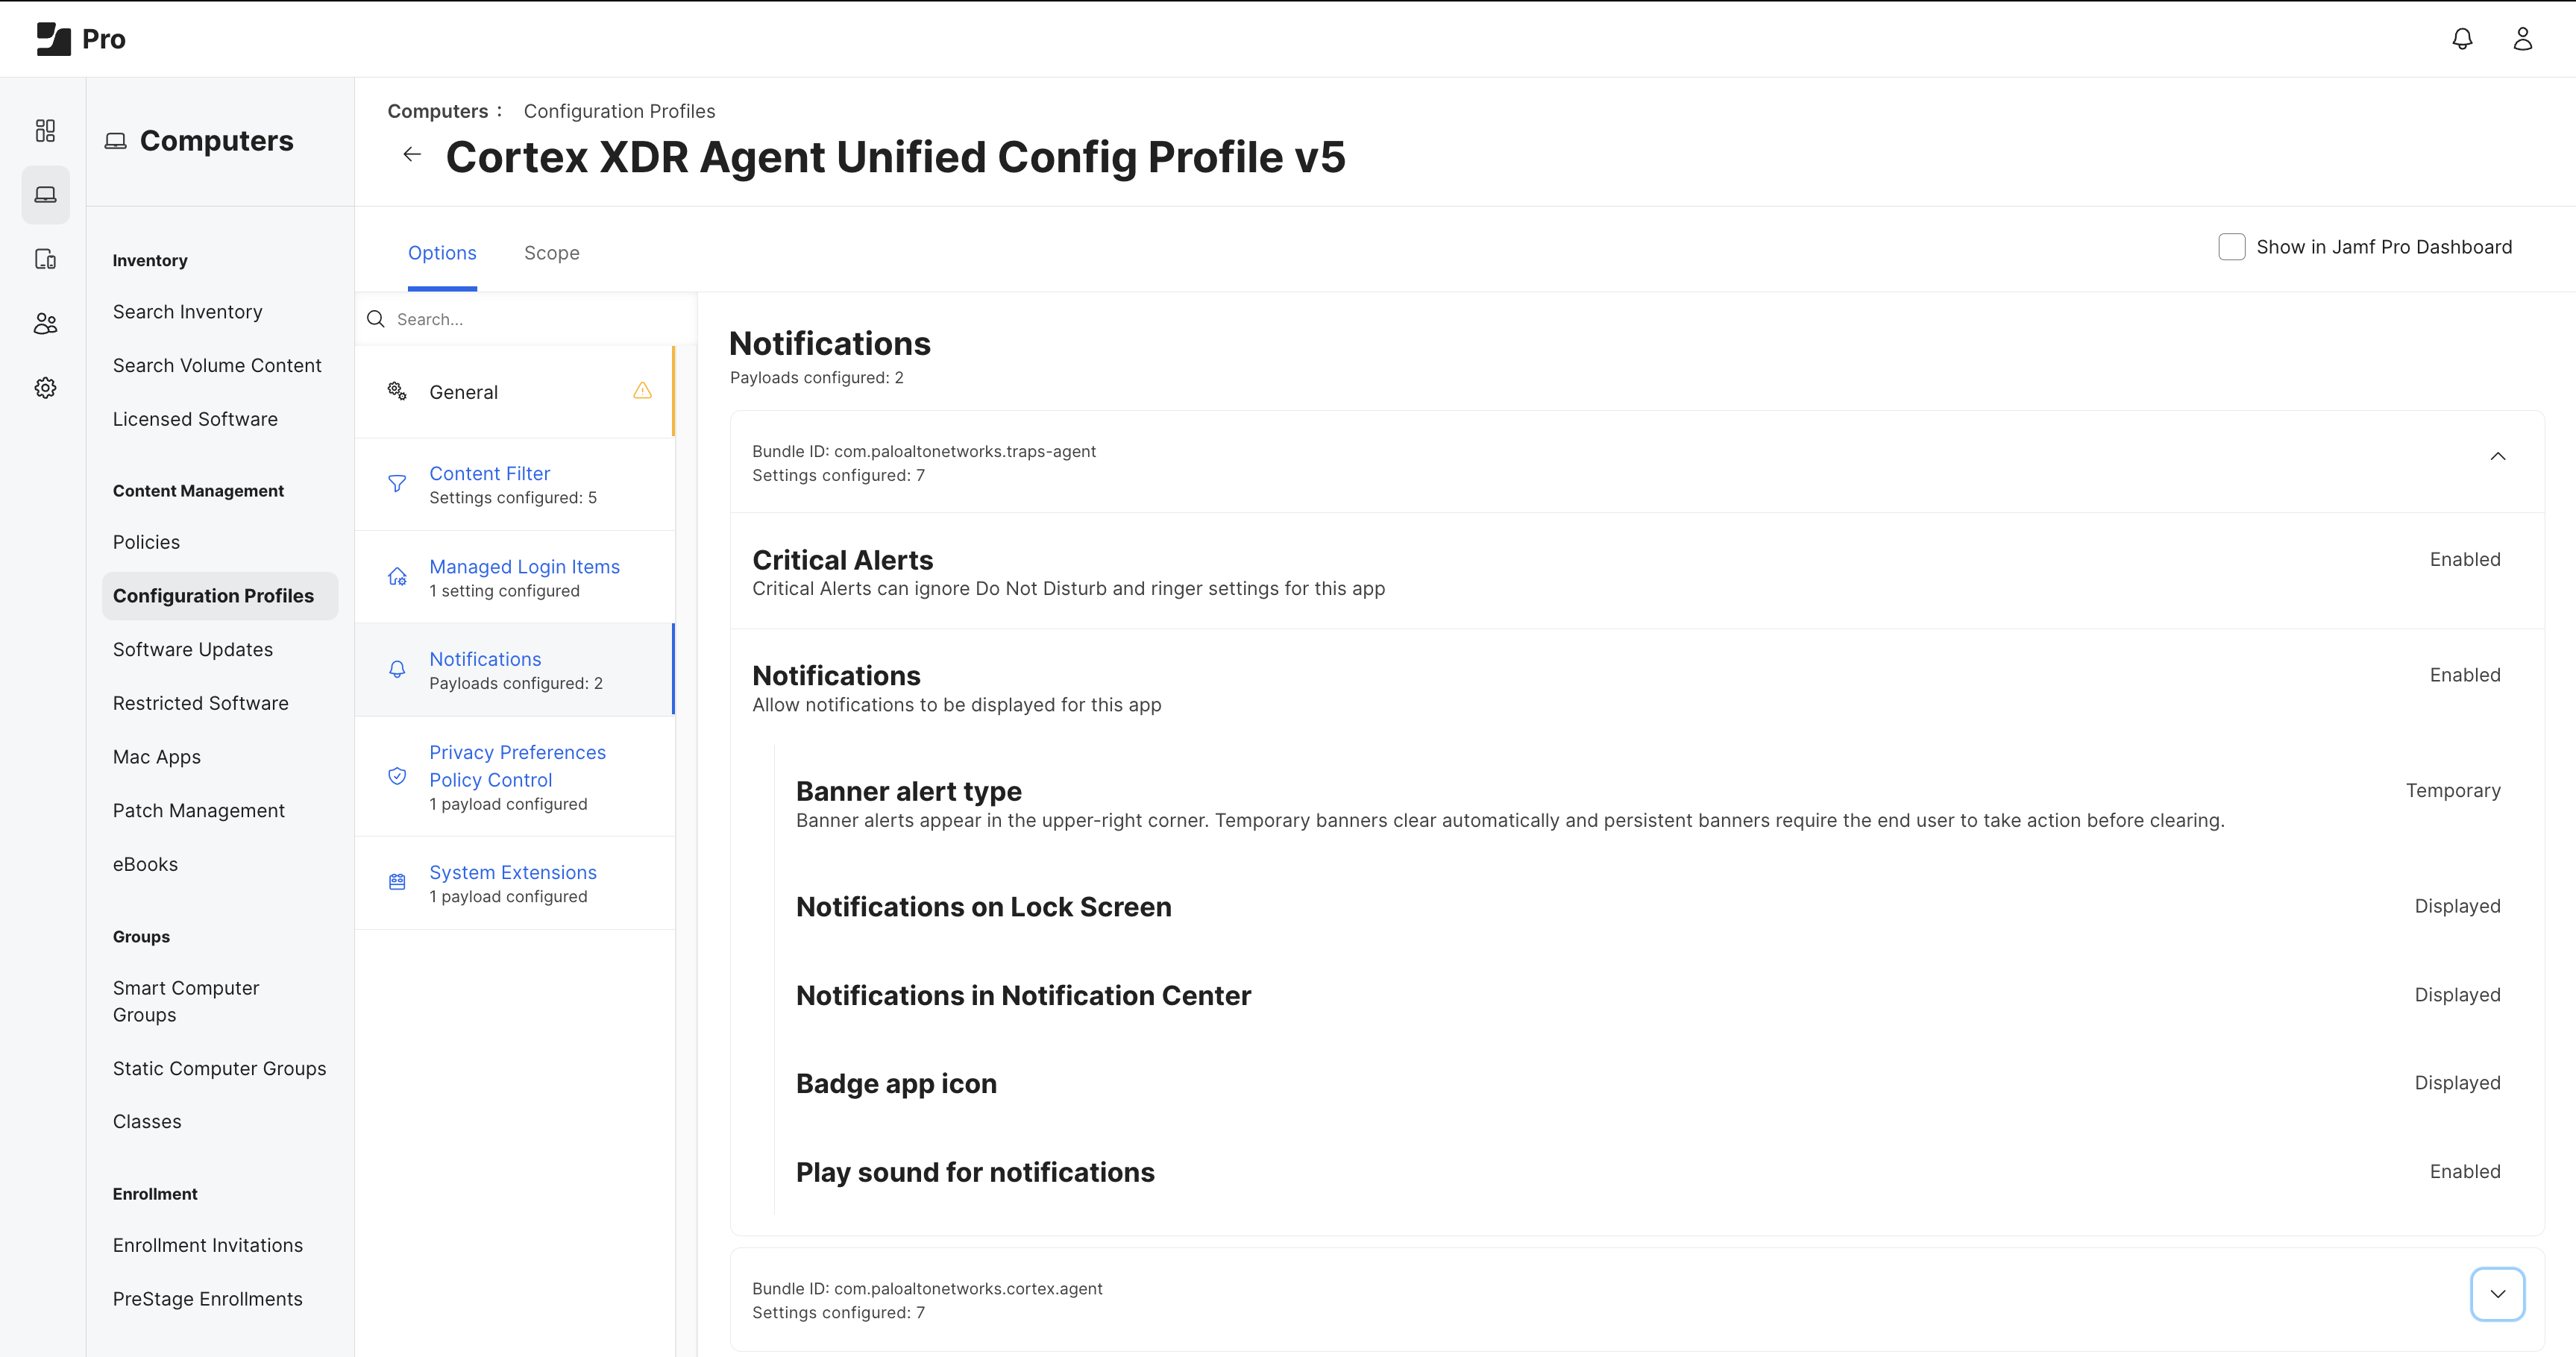Open the notifications bell in header
Viewport: 2576px width, 1357px height.
2462,39
